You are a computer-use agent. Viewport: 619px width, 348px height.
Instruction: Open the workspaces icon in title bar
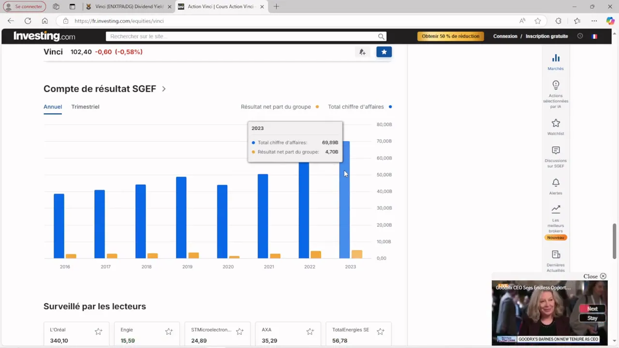pyautogui.click(x=56, y=7)
